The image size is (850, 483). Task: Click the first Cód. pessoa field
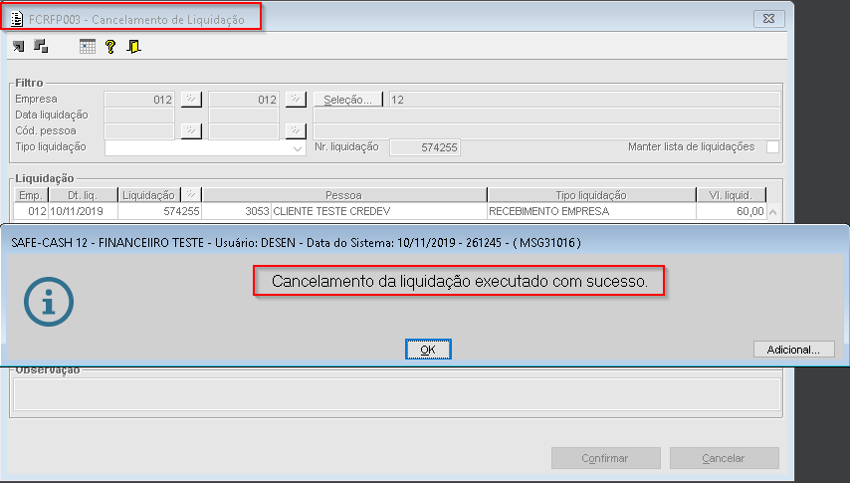139,130
